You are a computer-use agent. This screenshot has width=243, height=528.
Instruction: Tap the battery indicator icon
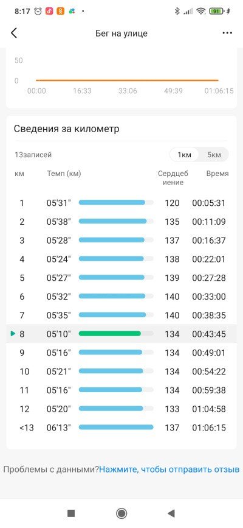(x=216, y=12)
